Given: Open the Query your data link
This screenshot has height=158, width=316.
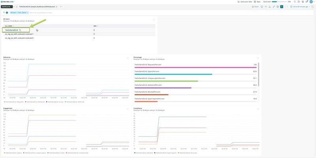Looking at the screenshot, I should (245, 2).
